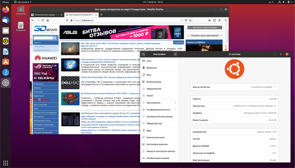Viewport: 295px width, 168px height.
Task: Open Видео на 3DNews link
Action: pyautogui.click(x=196, y=42)
